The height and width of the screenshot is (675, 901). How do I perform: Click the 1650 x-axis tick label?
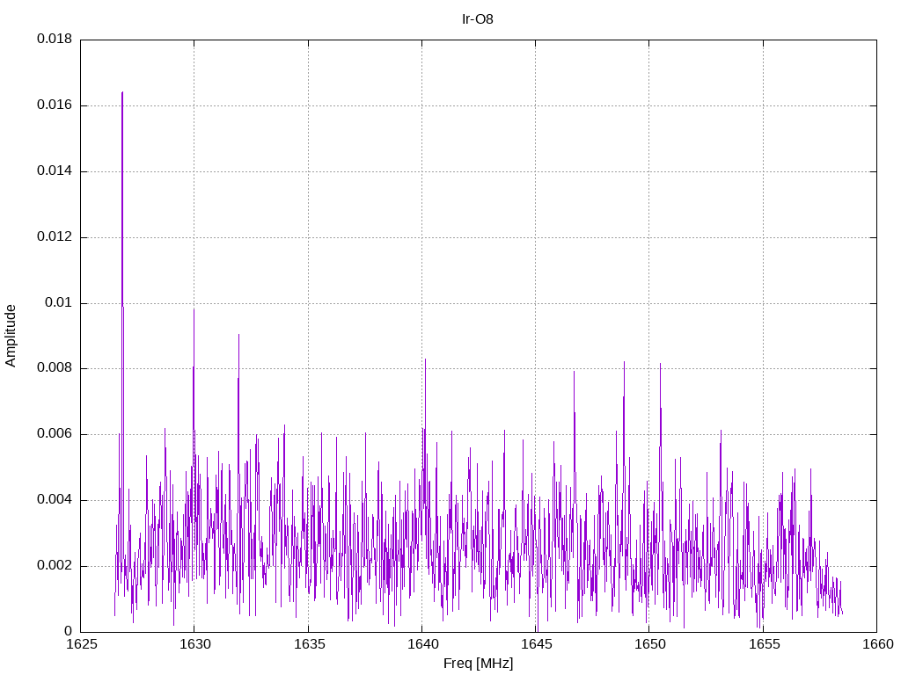(650, 644)
